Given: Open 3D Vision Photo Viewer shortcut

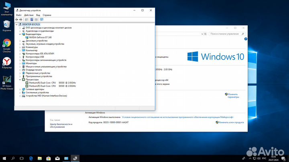Looking at the screenshot, I should tap(7, 83).
